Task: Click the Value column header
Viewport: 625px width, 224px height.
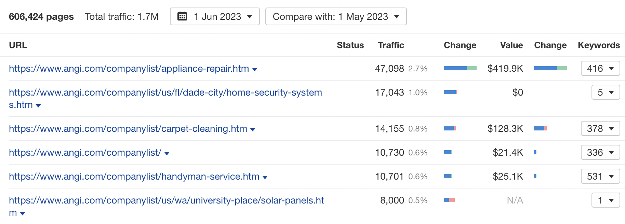Action: click(x=511, y=45)
